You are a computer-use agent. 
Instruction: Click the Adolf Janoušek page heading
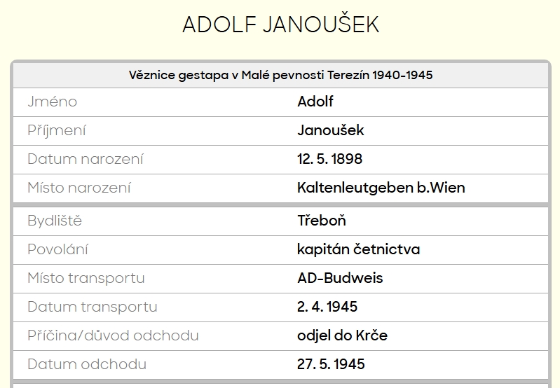click(280, 25)
